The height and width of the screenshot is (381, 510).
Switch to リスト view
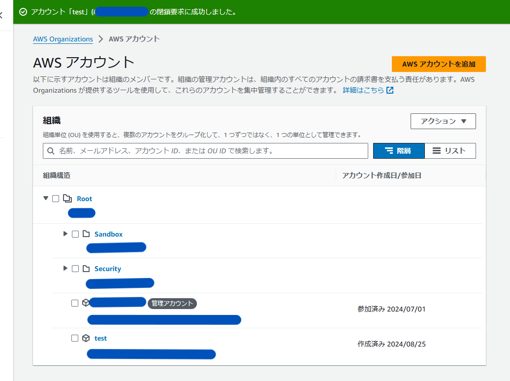pyautogui.click(x=450, y=151)
